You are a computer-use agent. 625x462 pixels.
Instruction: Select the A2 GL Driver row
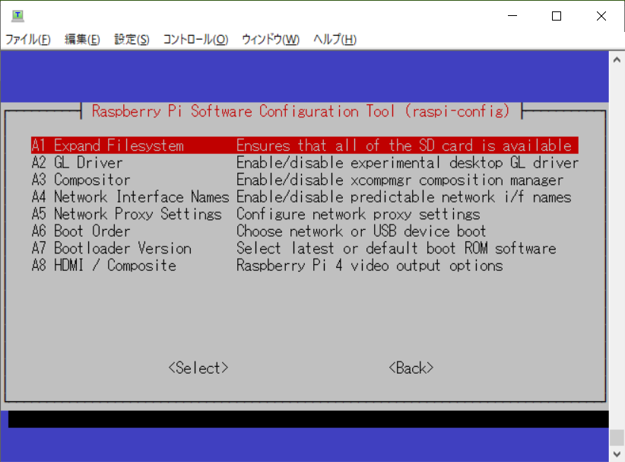[x=305, y=163]
